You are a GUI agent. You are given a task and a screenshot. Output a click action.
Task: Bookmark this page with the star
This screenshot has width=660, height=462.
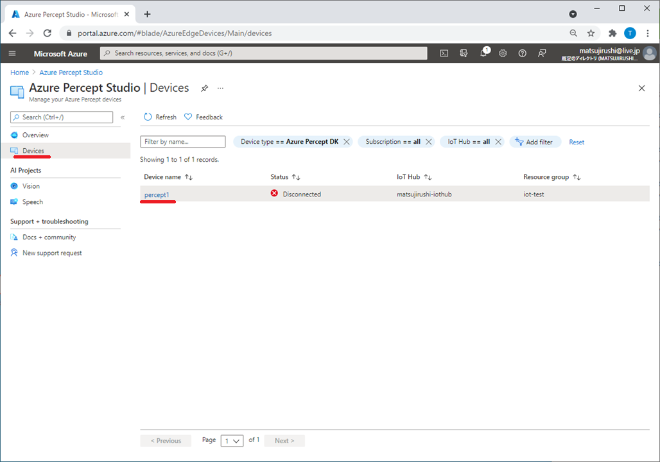[591, 33]
